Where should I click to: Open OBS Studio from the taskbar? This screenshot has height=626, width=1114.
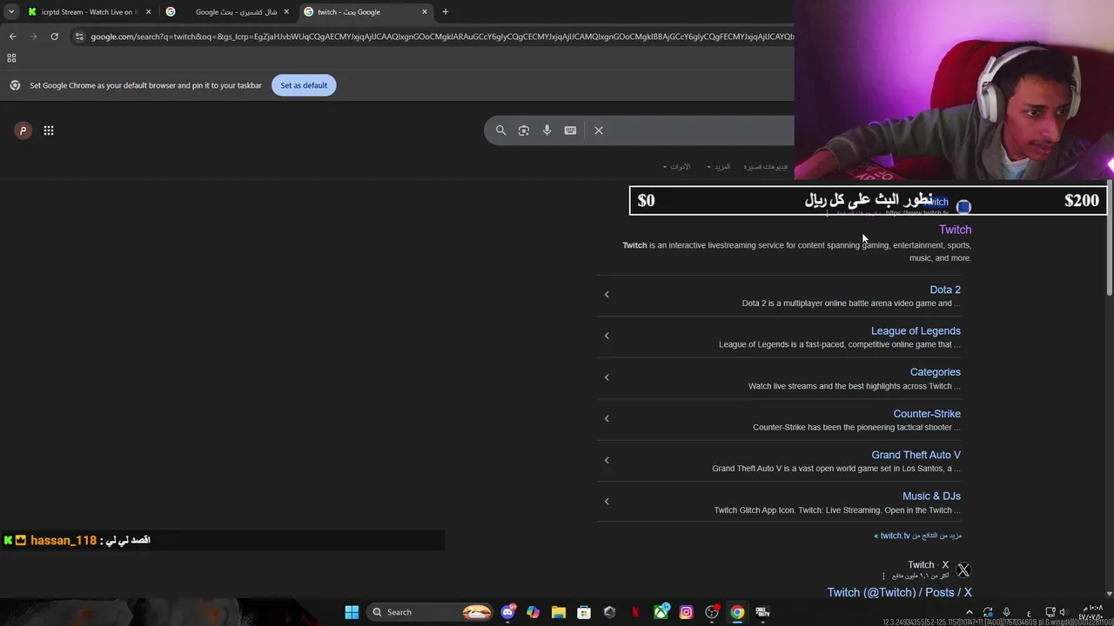[712, 612]
